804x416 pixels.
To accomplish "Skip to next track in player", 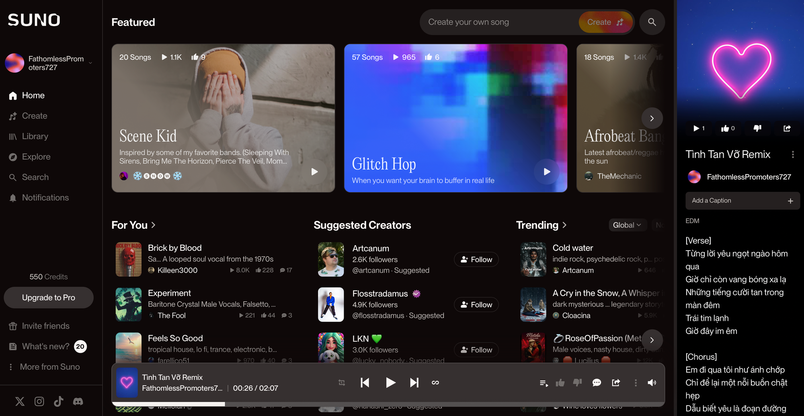I will [x=414, y=383].
